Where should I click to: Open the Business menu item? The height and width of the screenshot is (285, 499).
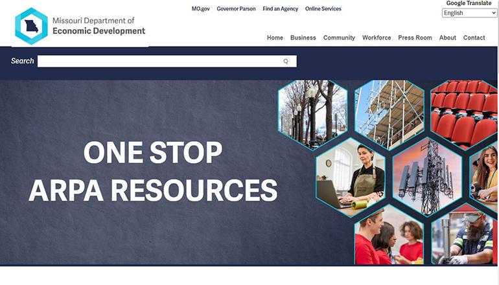coord(303,38)
